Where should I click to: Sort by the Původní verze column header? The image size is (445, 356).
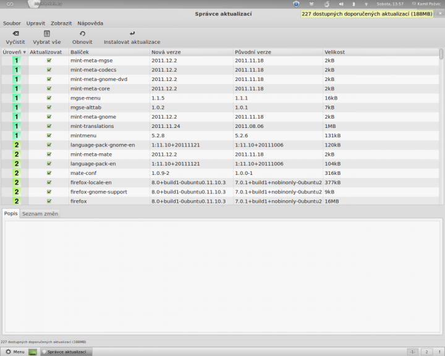[278, 52]
